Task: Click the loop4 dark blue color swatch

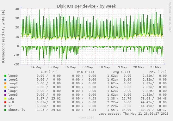Action: tap(5, 91)
